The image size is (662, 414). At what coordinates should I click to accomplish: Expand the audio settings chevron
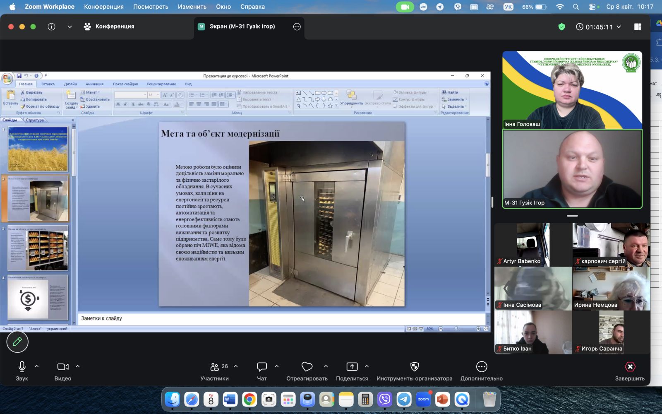[x=37, y=366]
